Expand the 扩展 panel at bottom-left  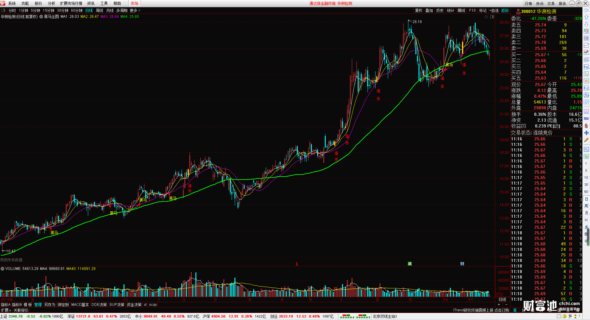pyautogui.click(x=6, y=310)
